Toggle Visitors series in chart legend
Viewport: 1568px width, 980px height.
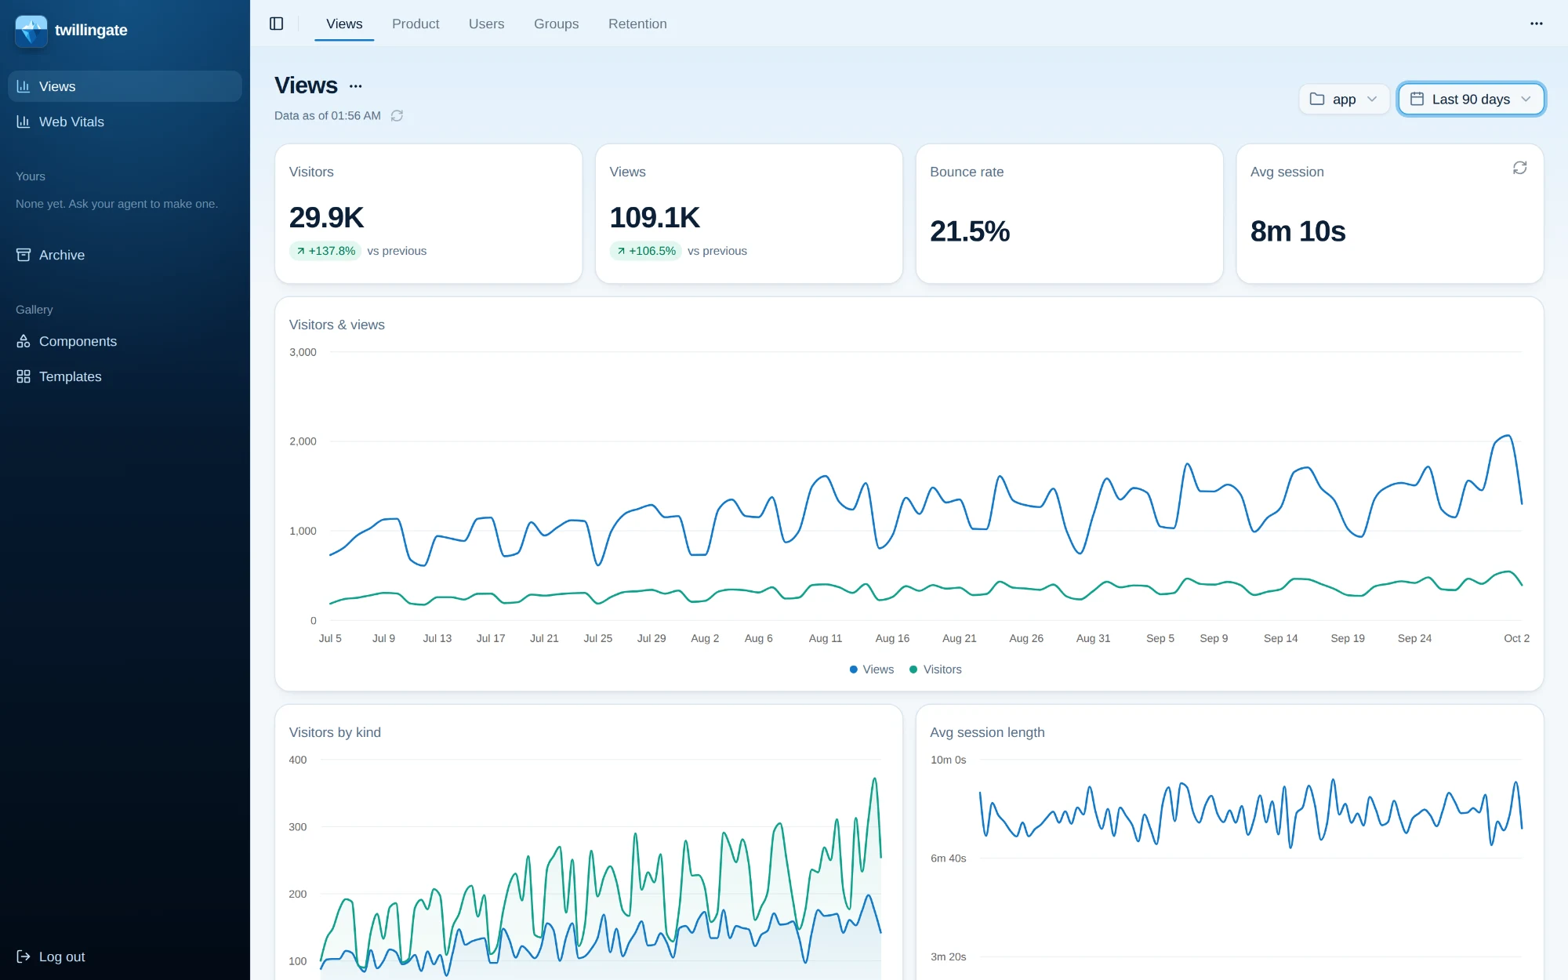point(935,670)
